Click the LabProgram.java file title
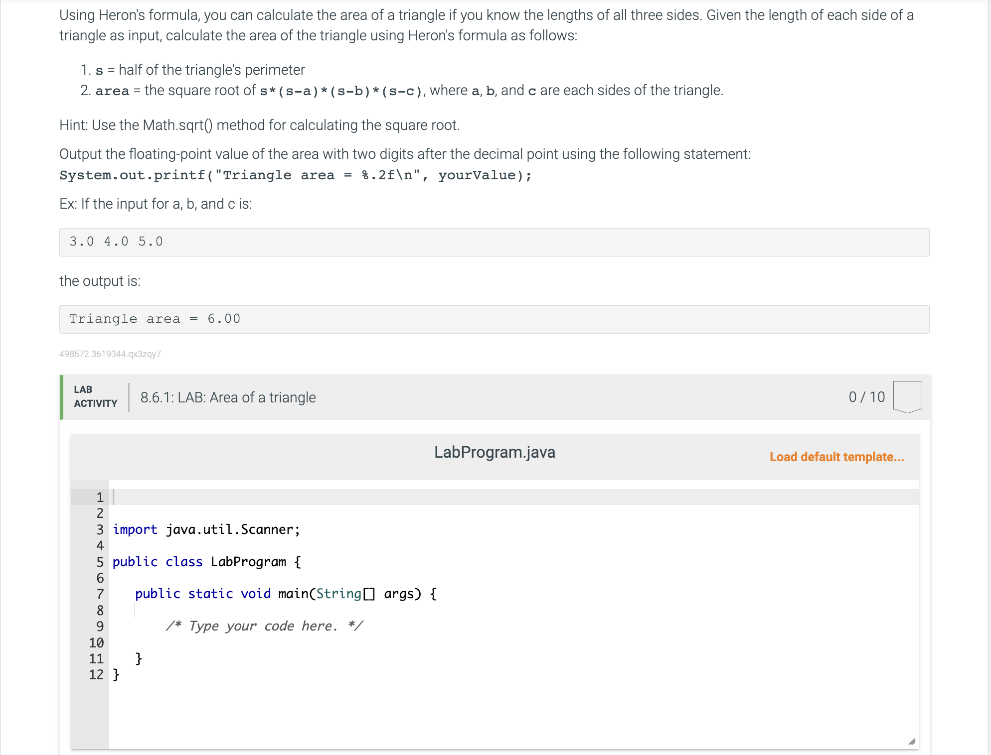This screenshot has height=755, width=991. (495, 452)
